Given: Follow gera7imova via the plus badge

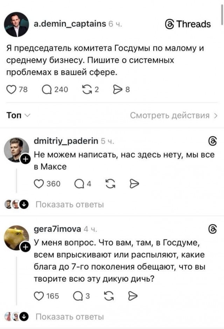Looking at the screenshot, I should tap(26, 247).
